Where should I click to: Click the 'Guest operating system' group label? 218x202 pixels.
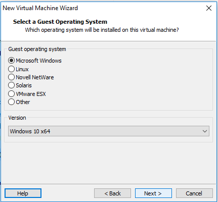click(37, 49)
